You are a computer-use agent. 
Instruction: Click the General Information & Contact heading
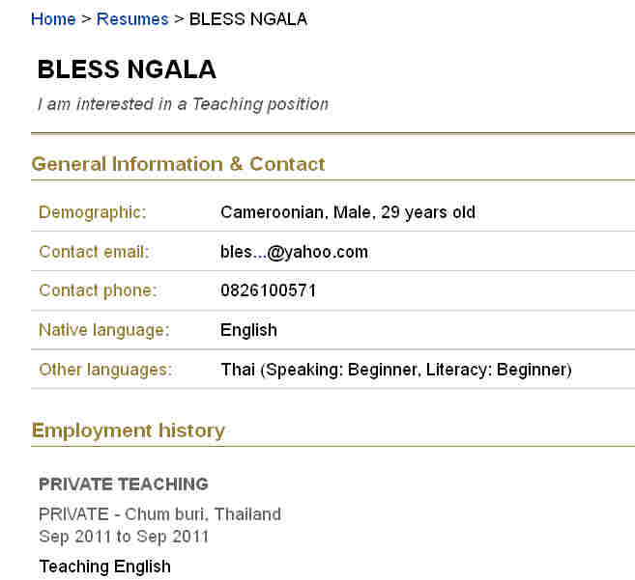[x=178, y=164]
